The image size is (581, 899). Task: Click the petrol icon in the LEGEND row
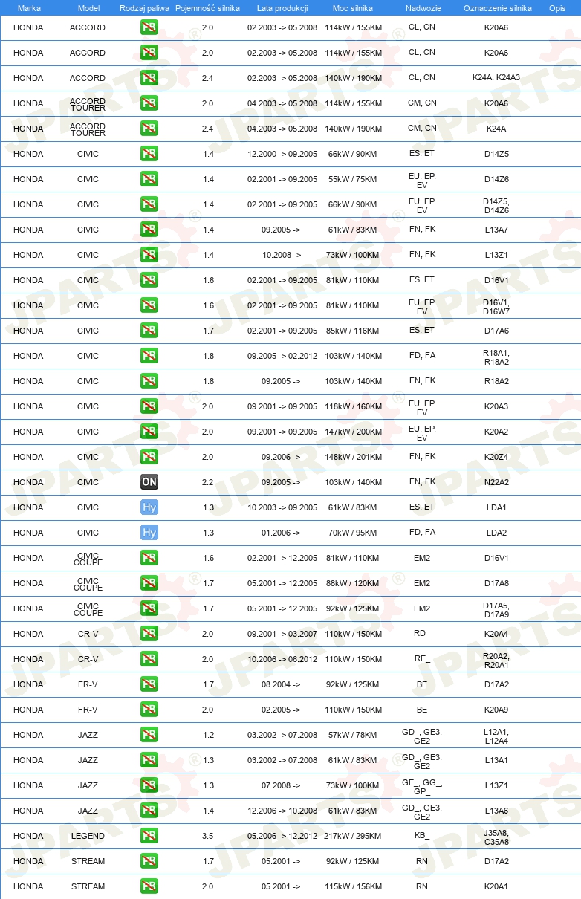click(149, 836)
